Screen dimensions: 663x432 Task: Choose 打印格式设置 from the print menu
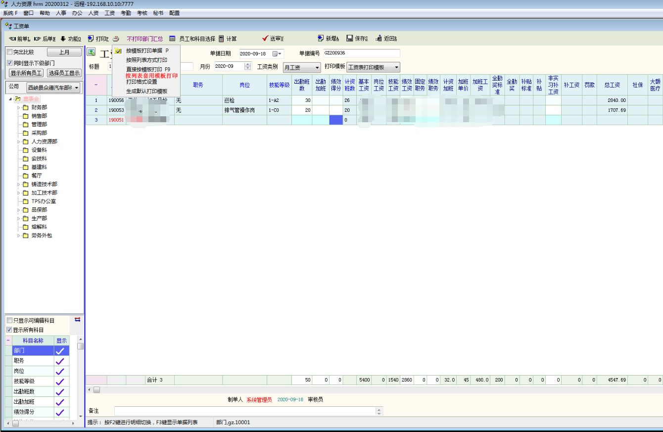(142, 82)
